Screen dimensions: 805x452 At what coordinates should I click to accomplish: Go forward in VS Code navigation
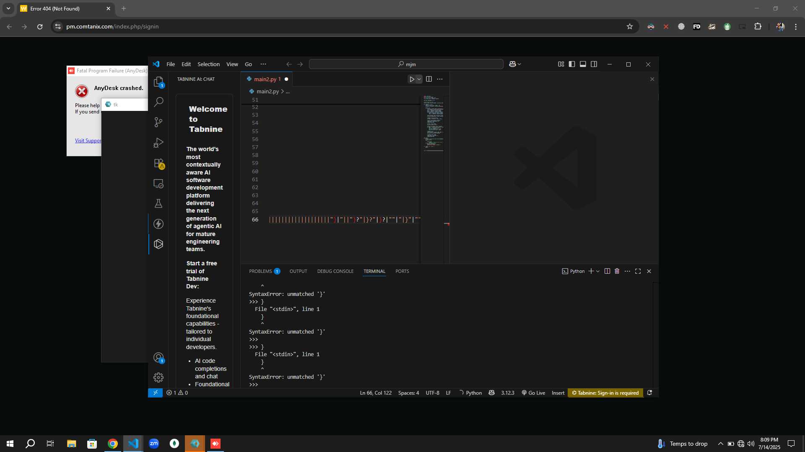click(x=300, y=64)
